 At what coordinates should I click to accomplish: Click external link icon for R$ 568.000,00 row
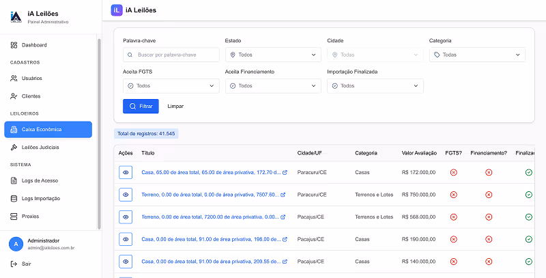click(x=283, y=217)
